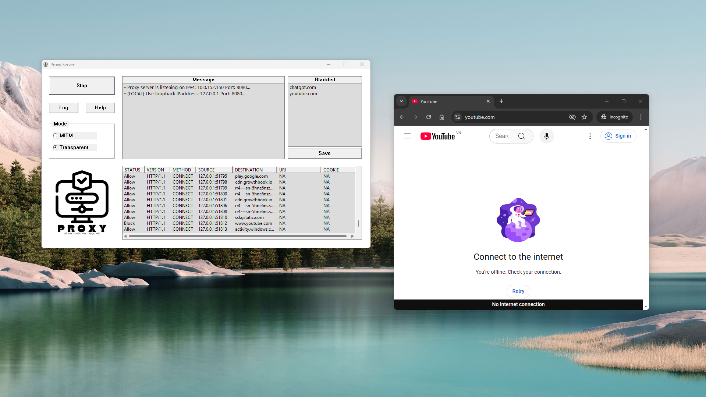The height and width of the screenshot is (397, 706).
Task: Select MITM mode radio button
Action: coord(55,135)
